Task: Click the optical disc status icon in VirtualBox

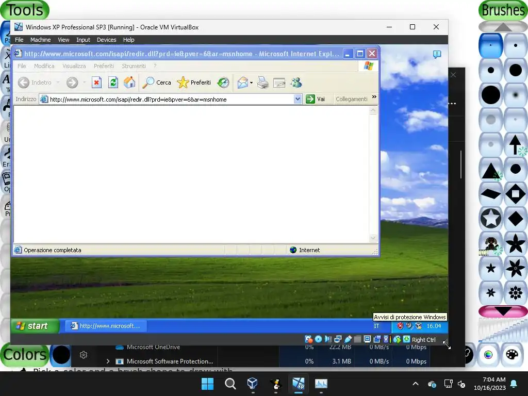Action: (x=318, y=339)
